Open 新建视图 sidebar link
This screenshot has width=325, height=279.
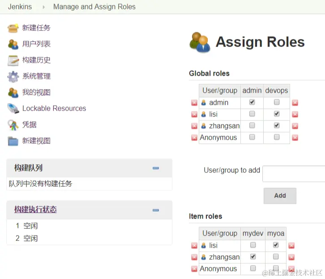(36, 141)
